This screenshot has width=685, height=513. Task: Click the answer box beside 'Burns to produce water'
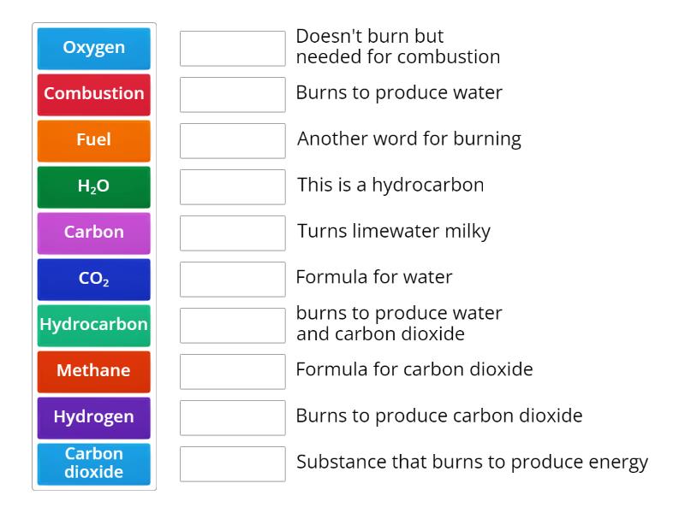point(233,94)
